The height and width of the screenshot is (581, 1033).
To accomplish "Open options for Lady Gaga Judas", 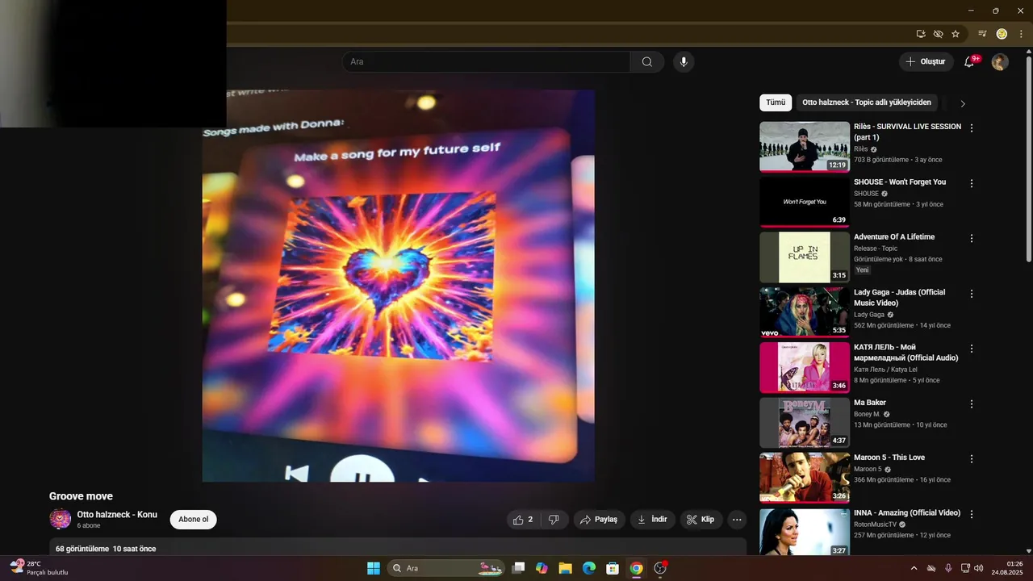I will 972,294.
